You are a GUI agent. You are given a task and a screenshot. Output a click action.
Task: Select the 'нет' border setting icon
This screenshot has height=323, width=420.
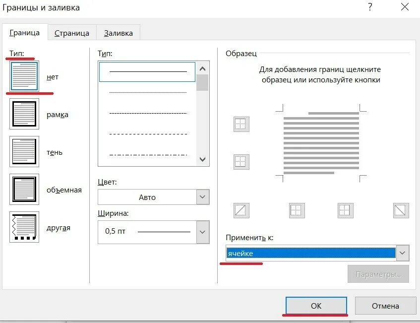click(24, 76)
